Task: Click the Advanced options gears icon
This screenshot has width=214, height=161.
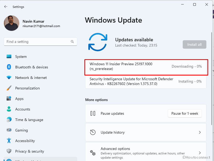Action: coord(93,153)
